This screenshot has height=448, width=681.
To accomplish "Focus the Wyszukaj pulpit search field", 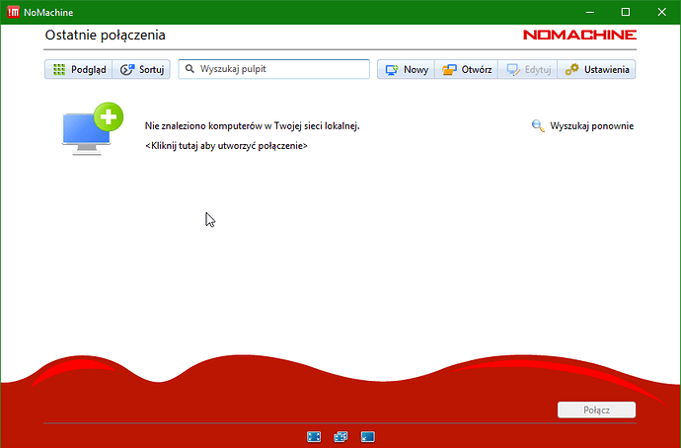I will click(x=281, y=70).
